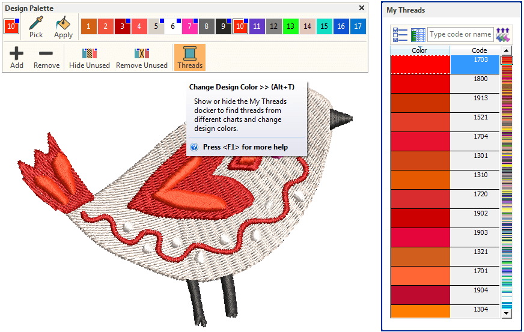Click the match threads arrows icon
This screenshot has height=332, width=524.
pos(504,35)
